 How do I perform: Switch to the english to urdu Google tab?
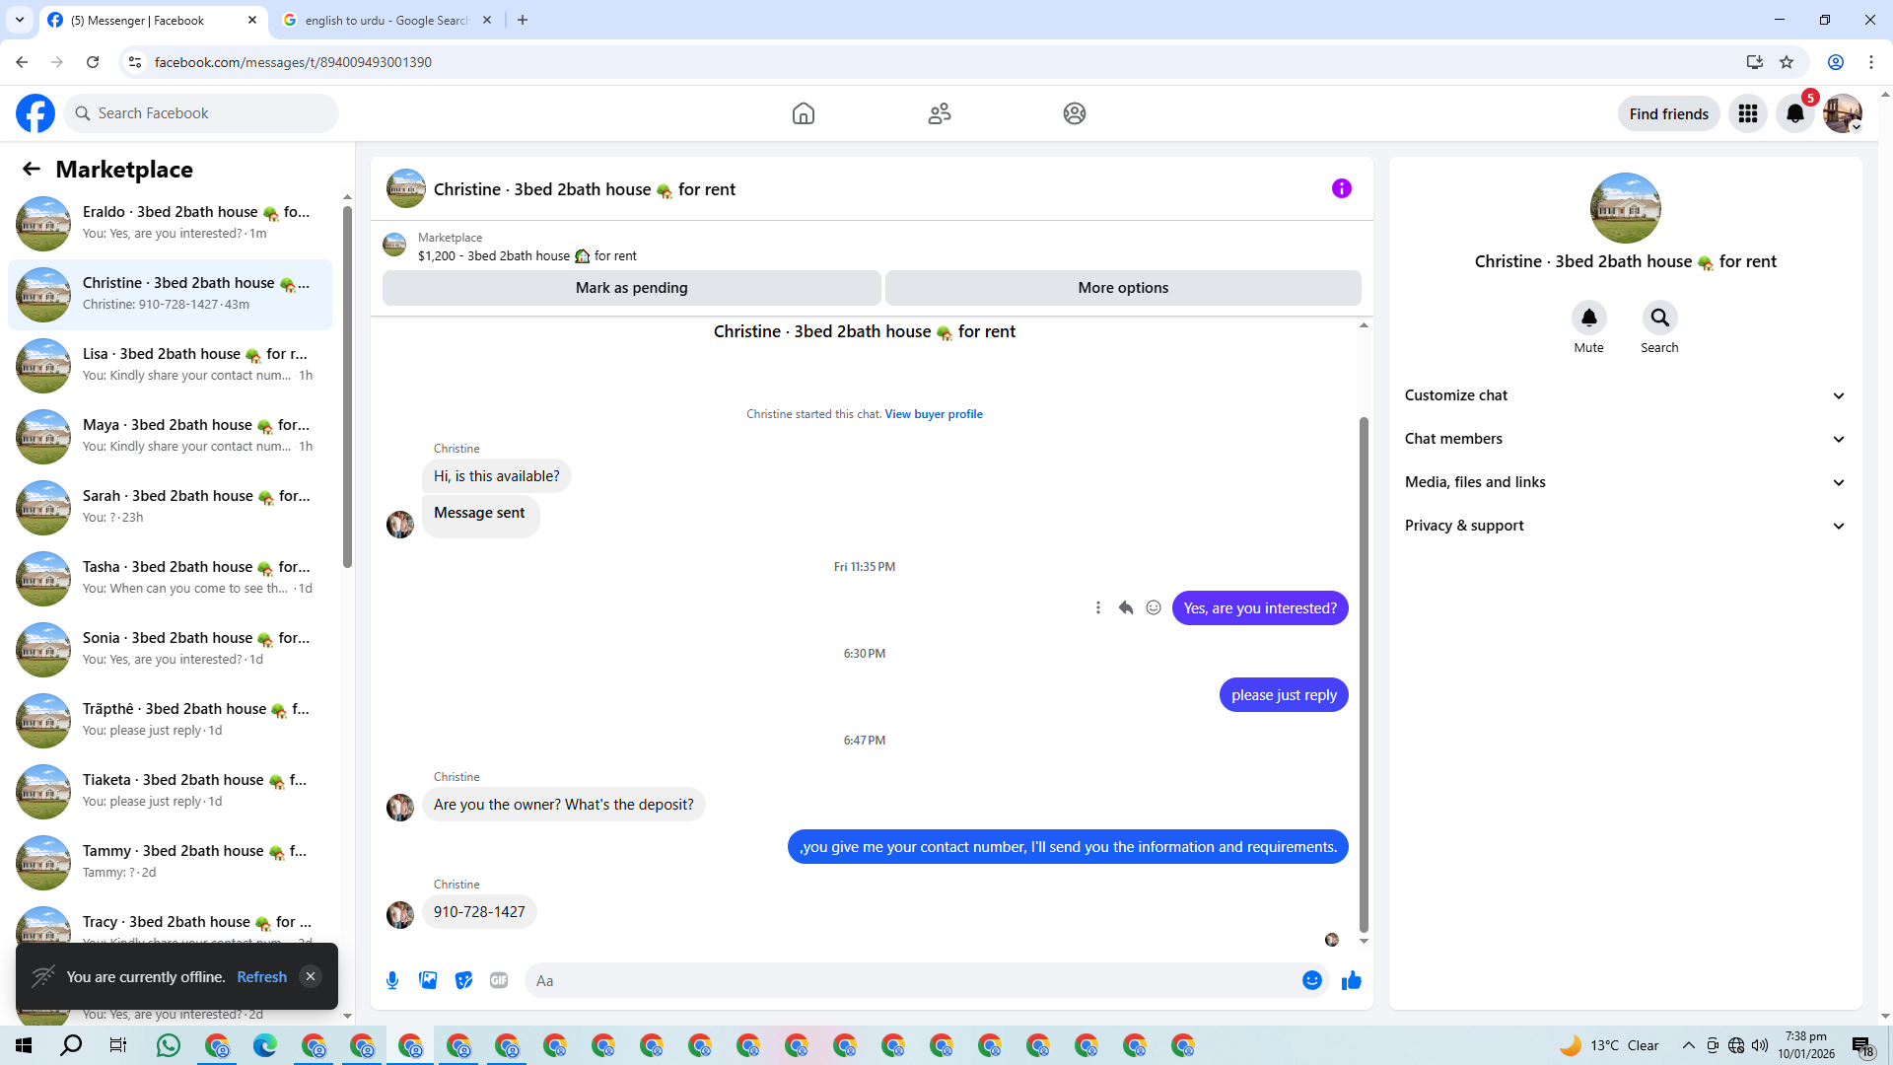pyautogui.click(x=386, y=20)
